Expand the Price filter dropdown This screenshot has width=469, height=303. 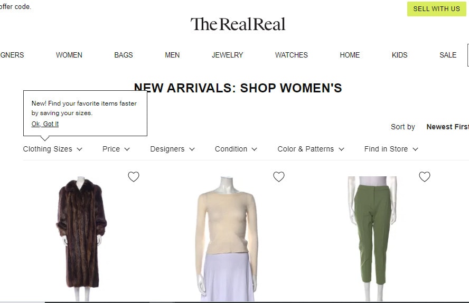click(116, 149)
